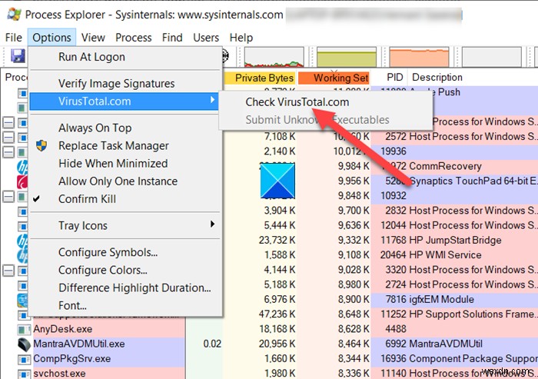Click the 20,956 K private bytes value
The image size is (538, 379).
[x=277, y=344]
